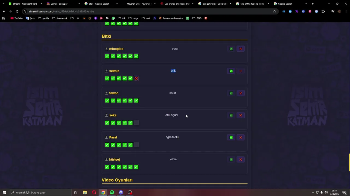Open a new browser tab
Screen dimensions: 350x196
pyautogui.click(x=313, y=4)
